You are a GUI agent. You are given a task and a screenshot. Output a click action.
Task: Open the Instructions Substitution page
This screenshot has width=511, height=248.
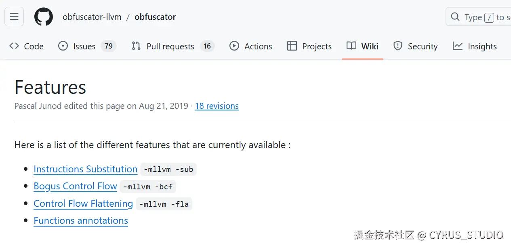(85, 169)
